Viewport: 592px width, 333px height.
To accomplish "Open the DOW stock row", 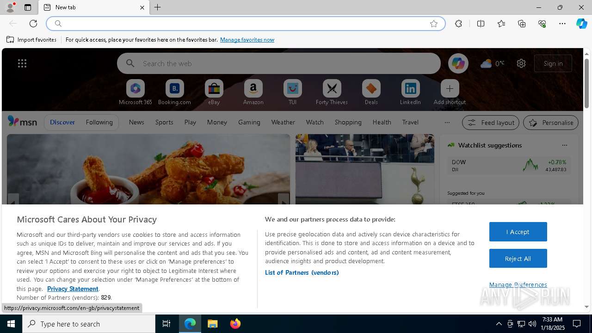I will tap(509, 166).
